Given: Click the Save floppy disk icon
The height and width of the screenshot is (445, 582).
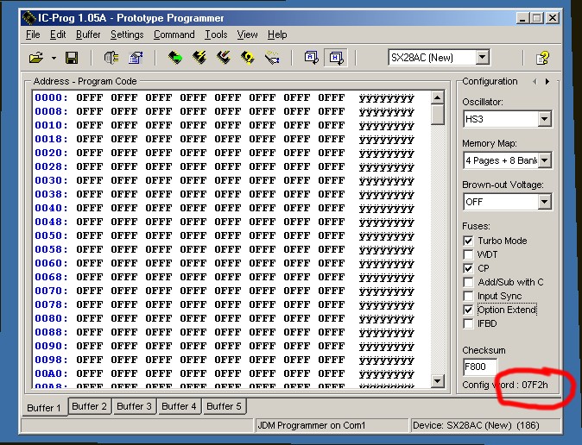Looking at the screenshot, I should (x=72, y=58).
